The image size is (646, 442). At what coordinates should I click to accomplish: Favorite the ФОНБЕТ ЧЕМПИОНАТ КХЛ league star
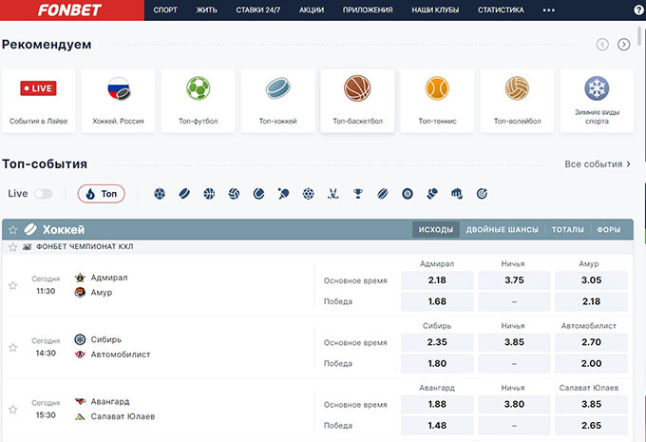click(x=12, y=247)
